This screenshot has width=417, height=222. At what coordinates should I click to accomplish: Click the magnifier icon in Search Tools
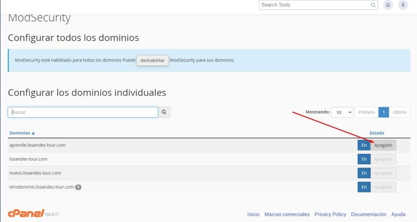coord(373,5)
